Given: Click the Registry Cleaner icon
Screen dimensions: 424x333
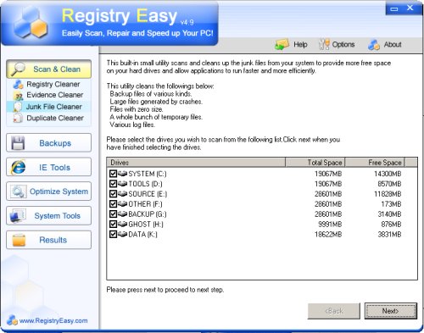Looking at the screenshot, I should tap(19, 84).
